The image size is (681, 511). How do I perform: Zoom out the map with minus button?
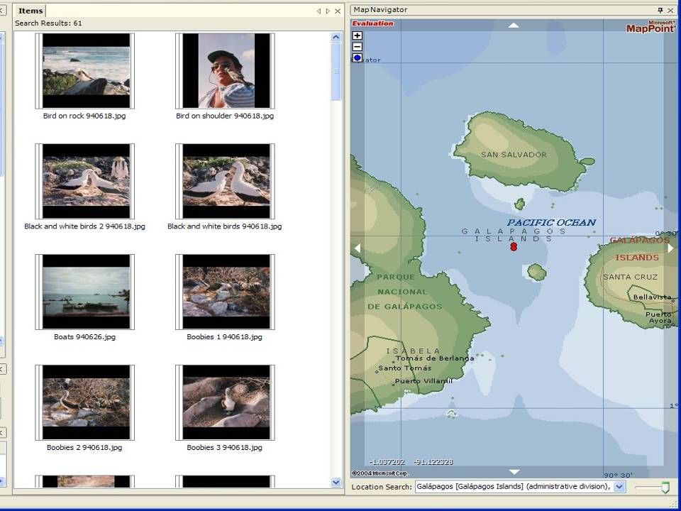click(x=357, y=47)
